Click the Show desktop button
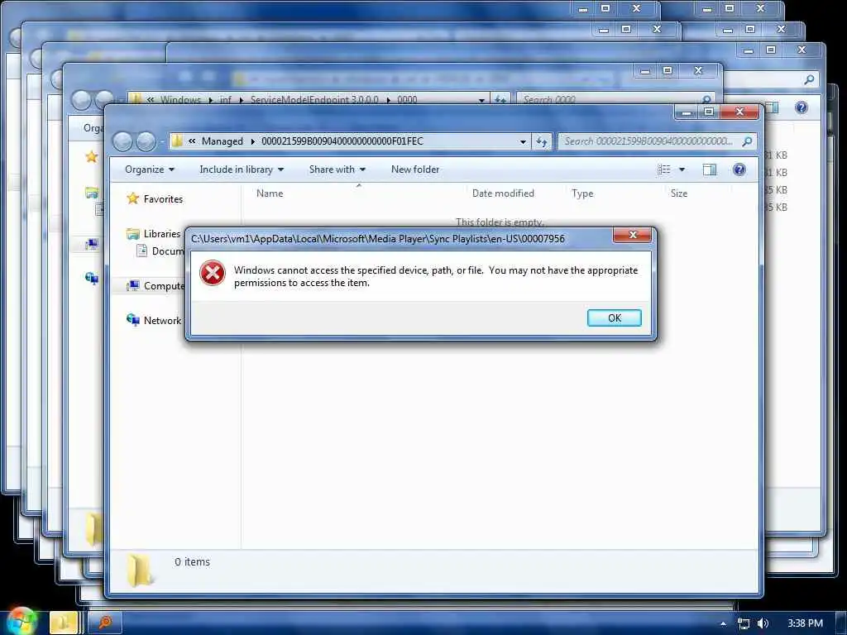The height and width of the screenshot is (635, 847). coord(840,623)
